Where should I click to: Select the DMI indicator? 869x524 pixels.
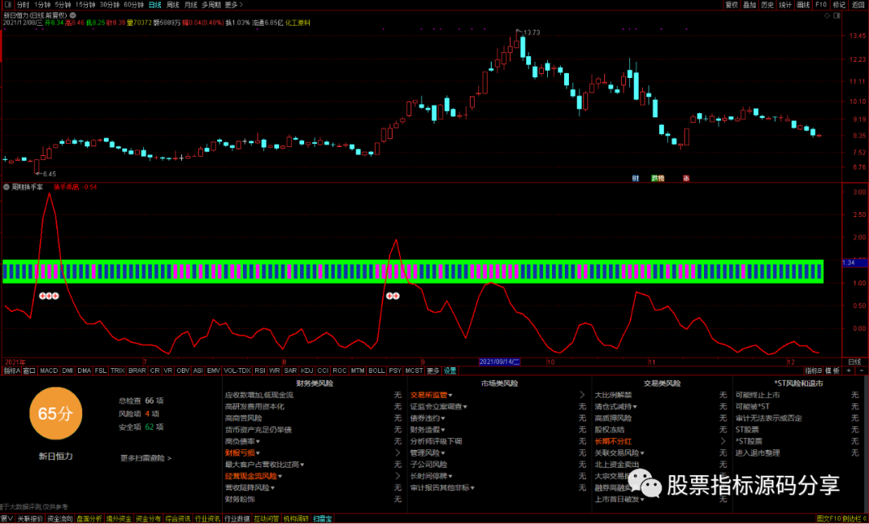tap(68, 370)
